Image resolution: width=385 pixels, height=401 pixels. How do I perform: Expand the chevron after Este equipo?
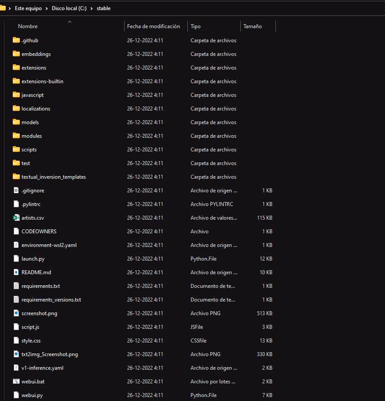[47, 8]
